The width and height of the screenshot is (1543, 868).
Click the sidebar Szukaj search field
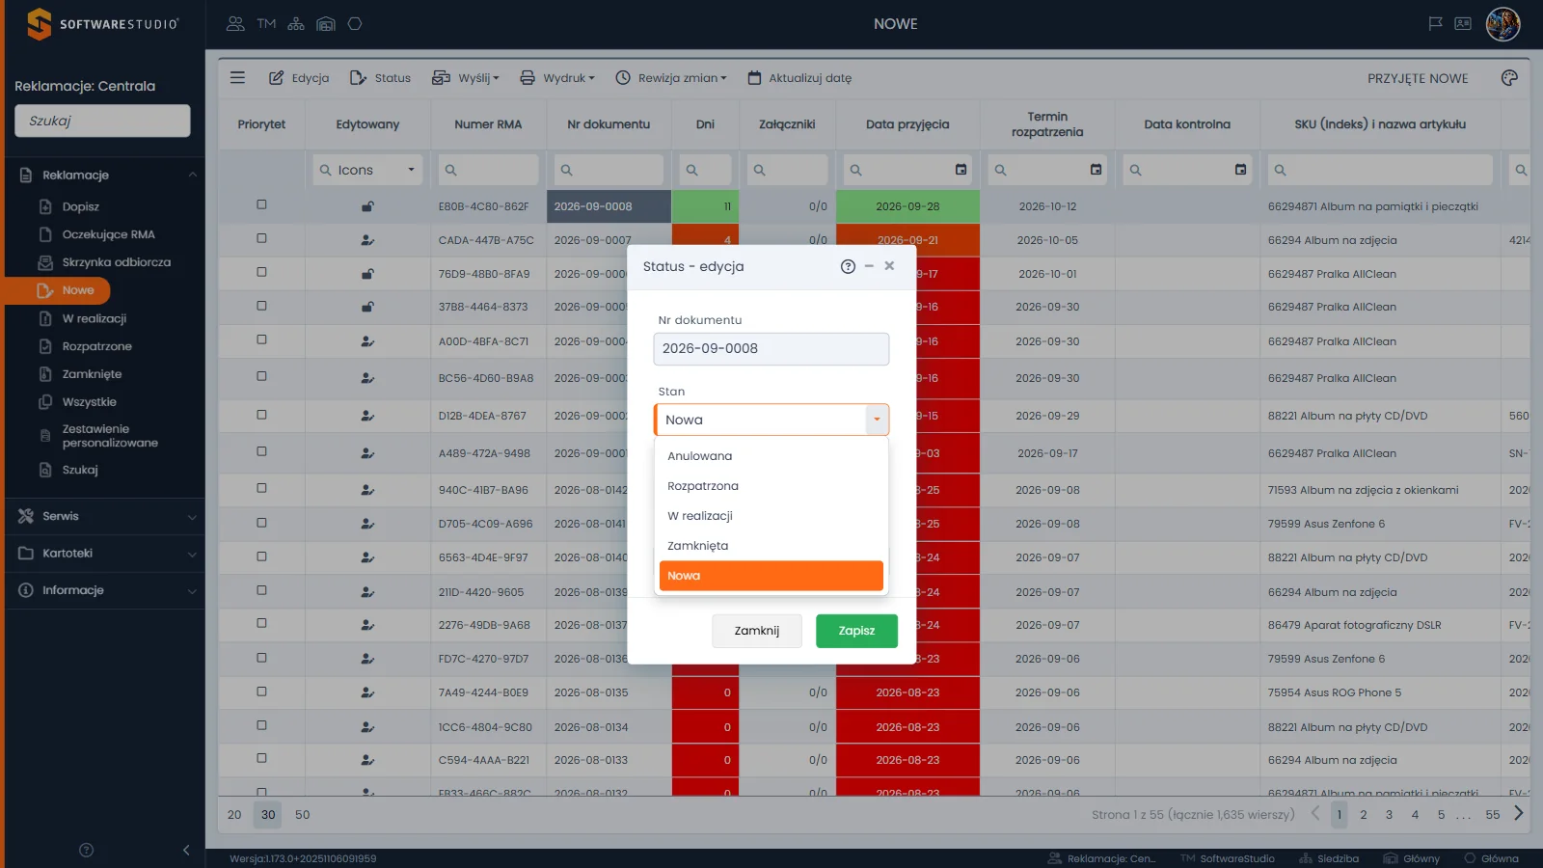[102, 121]
